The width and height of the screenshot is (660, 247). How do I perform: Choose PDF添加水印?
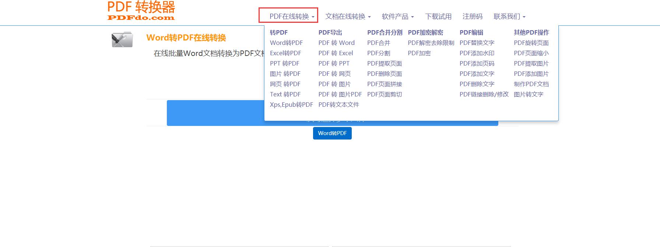(x=477, y=53)
